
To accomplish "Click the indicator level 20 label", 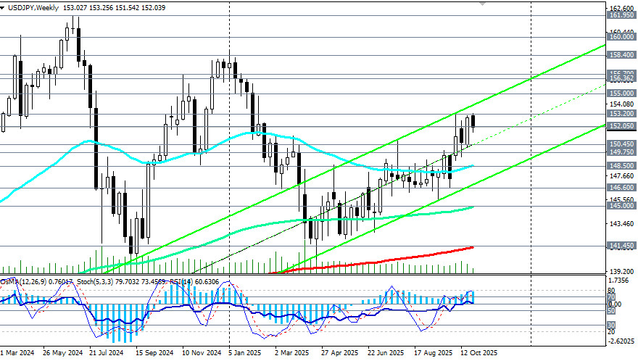I will pos(611,332).
